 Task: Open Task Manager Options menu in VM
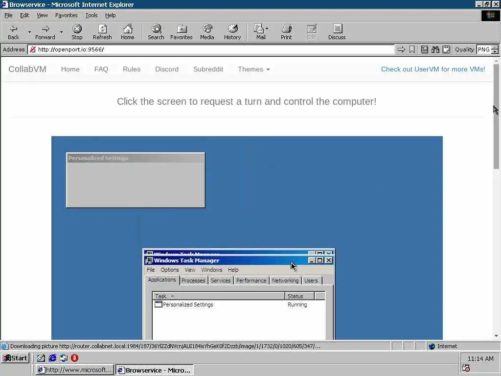click(170, 270)
